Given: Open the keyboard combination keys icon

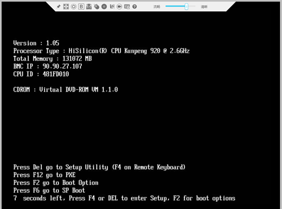Looking at the screenshot, I should (x=89, y=7).
